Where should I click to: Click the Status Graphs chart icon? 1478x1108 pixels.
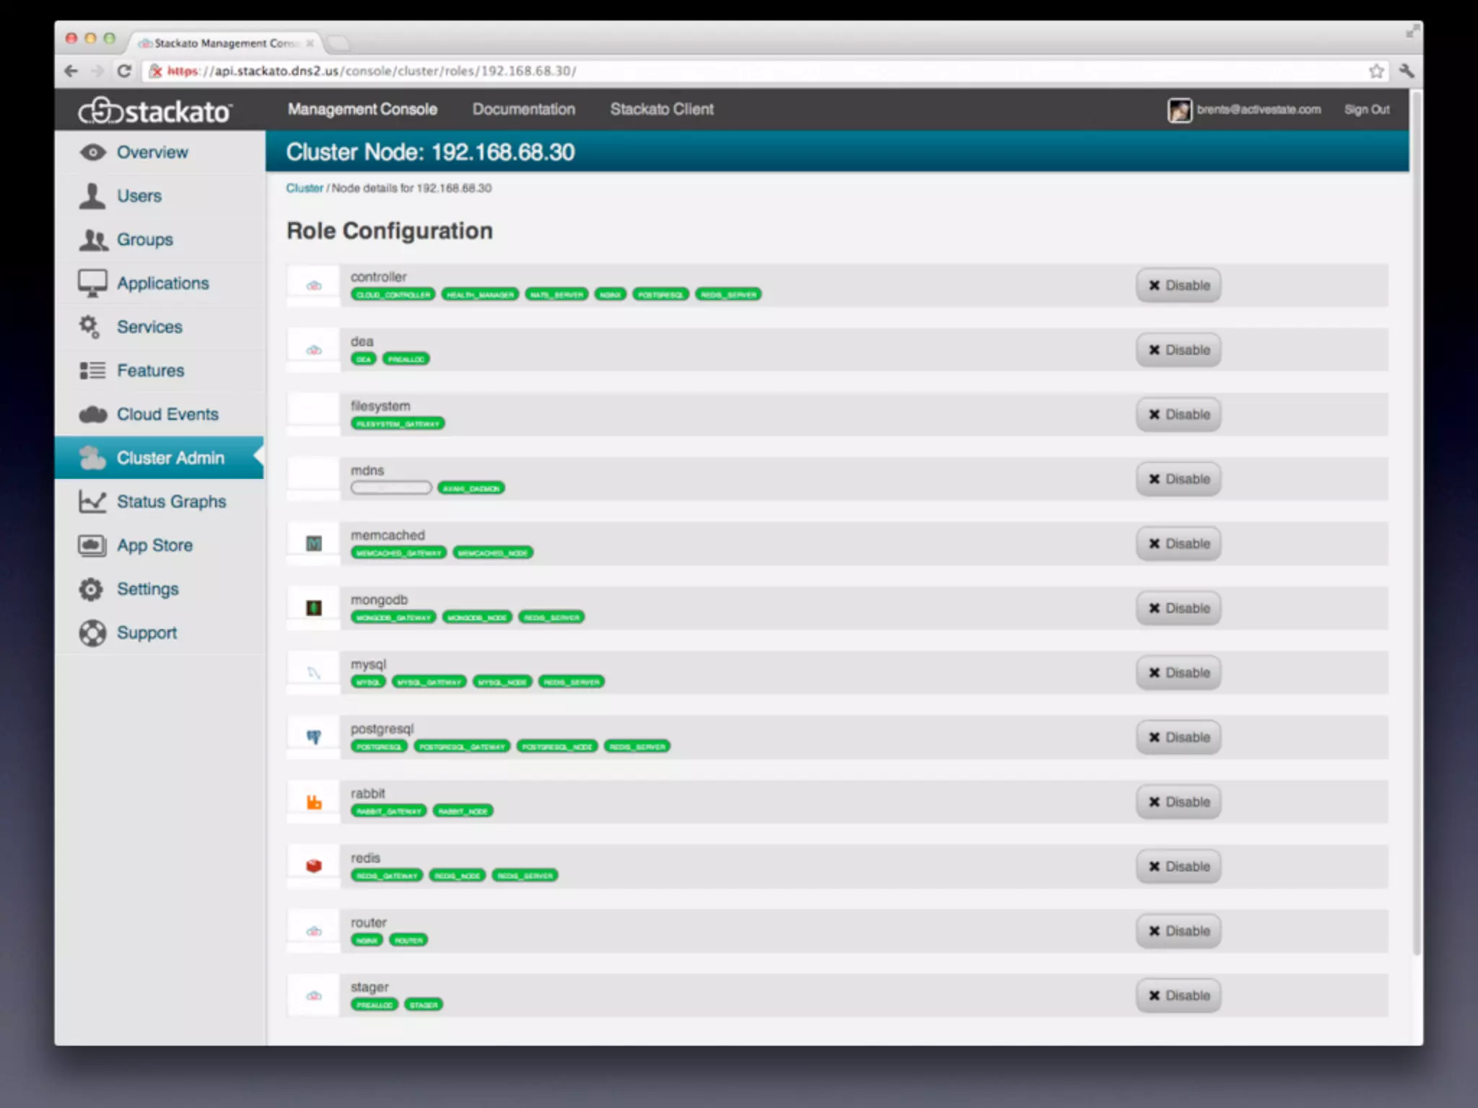click(92, 501)
